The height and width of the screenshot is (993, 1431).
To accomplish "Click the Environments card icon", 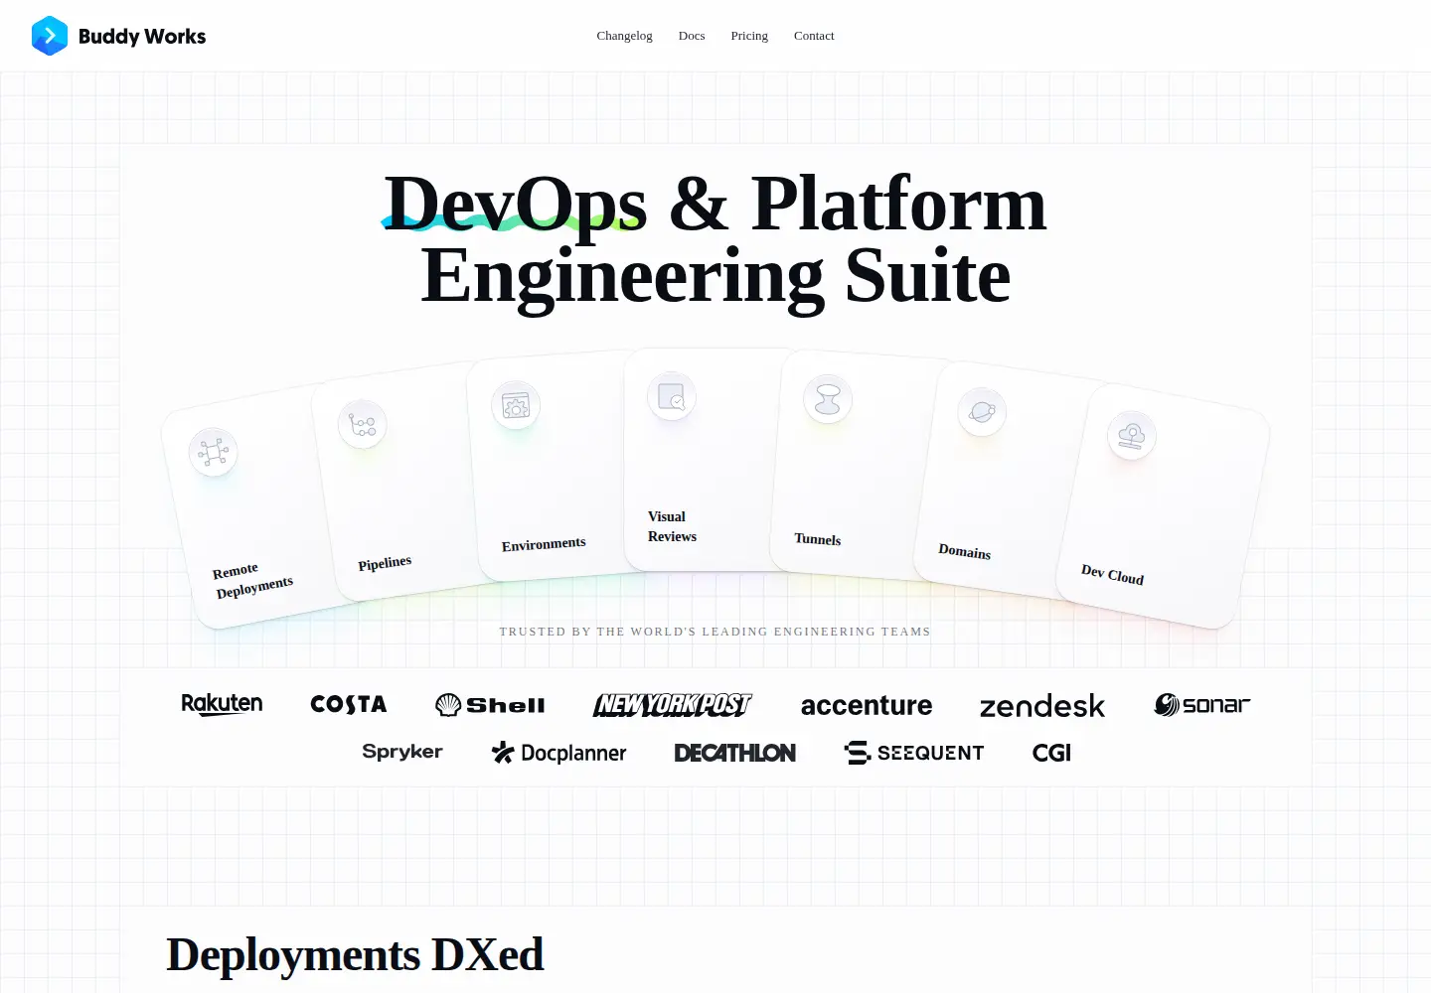I will 516,405.
